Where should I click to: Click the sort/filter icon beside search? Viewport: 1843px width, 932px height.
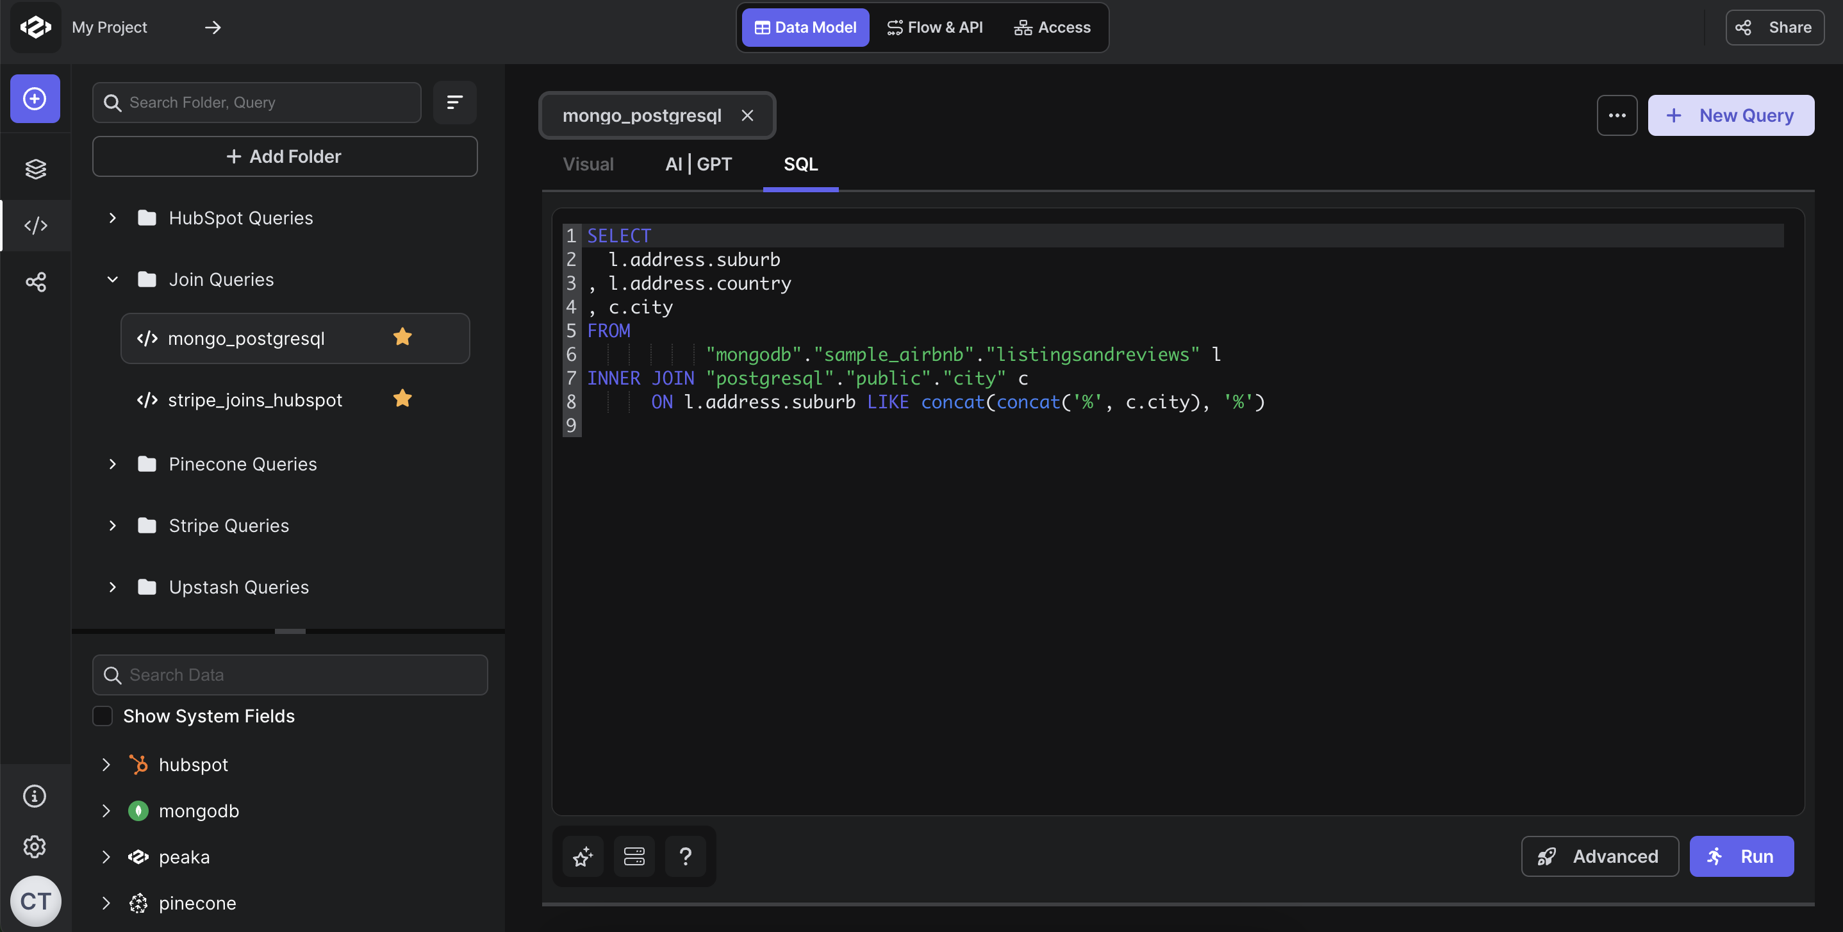tap(454, 103)
